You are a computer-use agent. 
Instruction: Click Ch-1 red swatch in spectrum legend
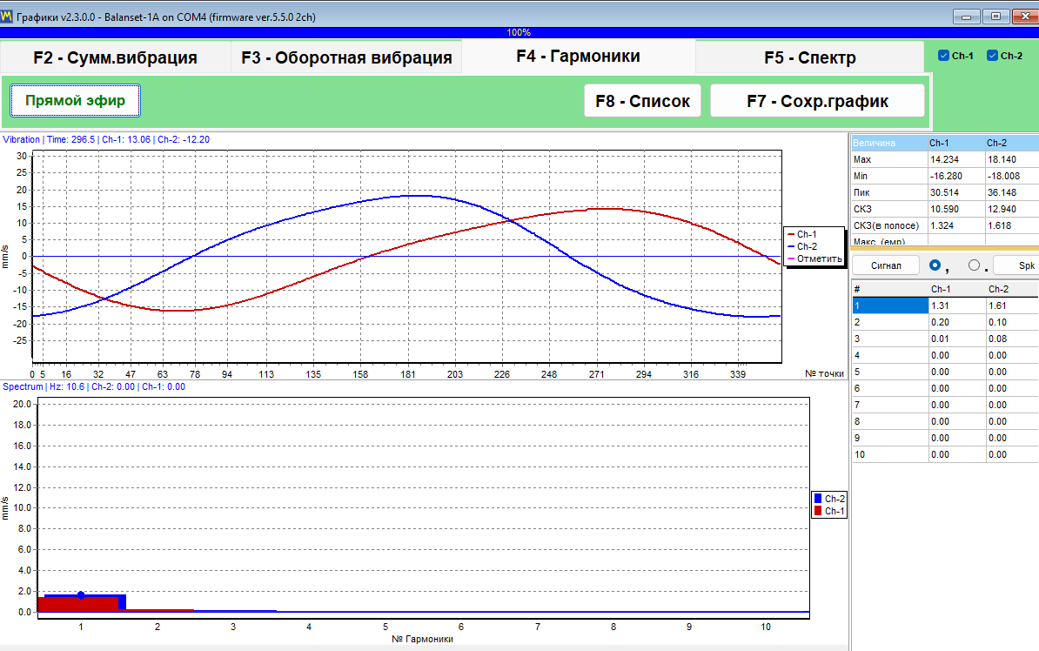818,511
